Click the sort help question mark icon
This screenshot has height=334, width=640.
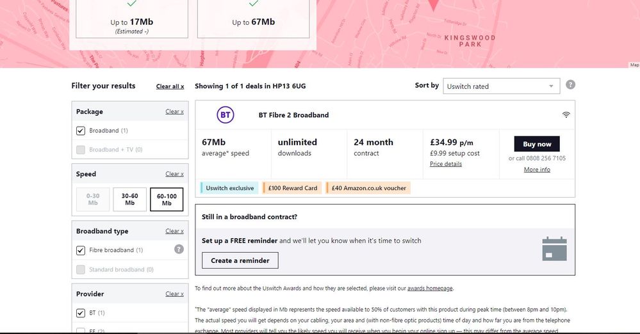pos(570,85)
